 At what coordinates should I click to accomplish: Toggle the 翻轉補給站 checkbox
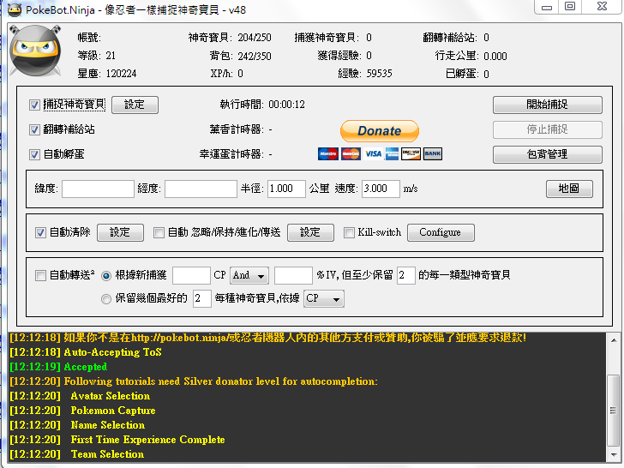point(34,129)
